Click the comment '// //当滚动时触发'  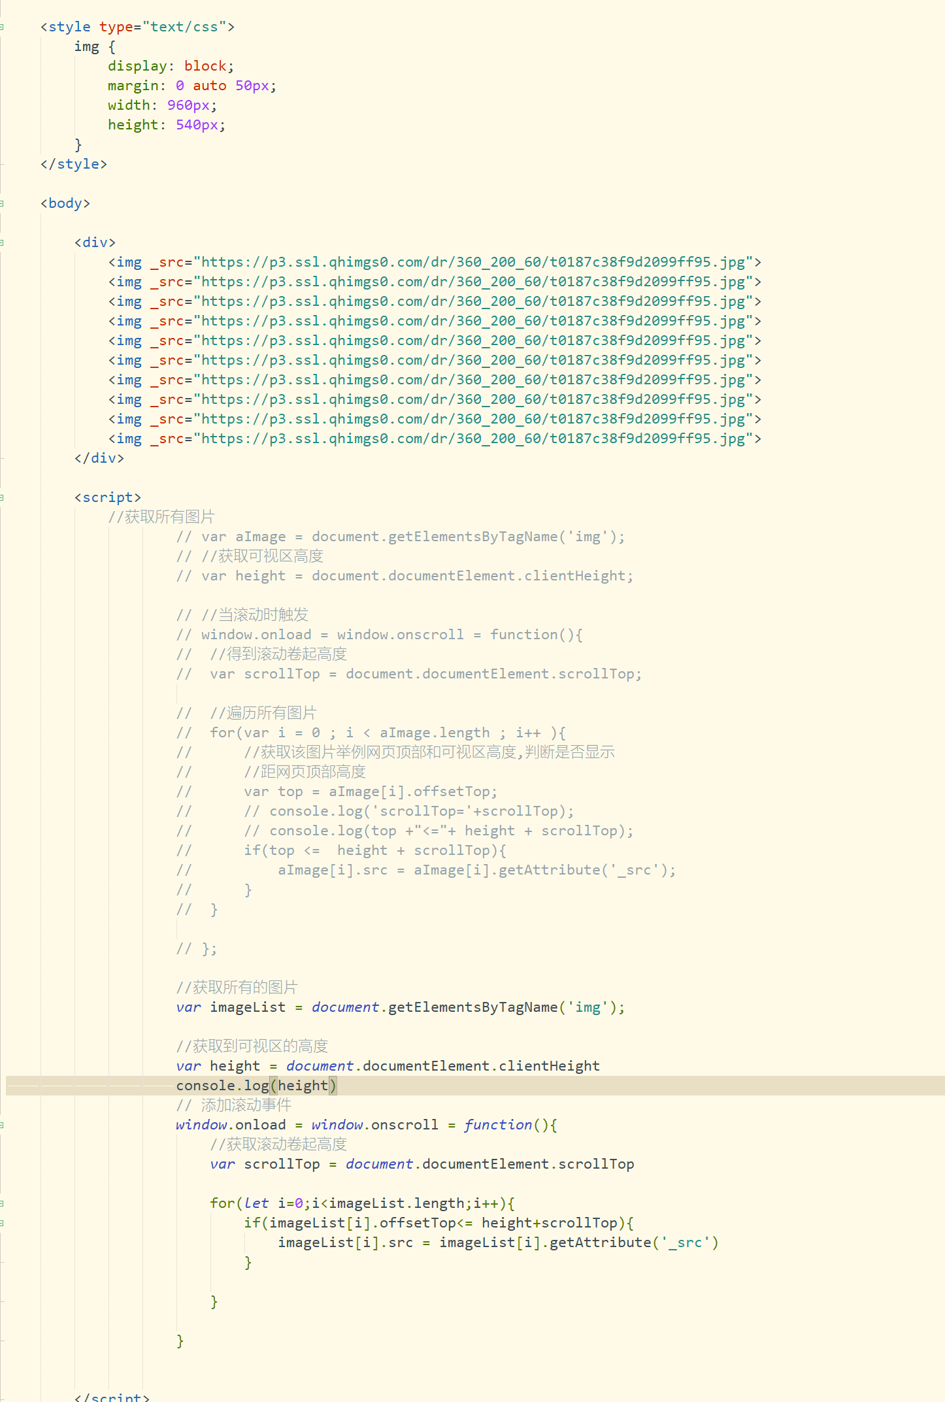[242, 615]
